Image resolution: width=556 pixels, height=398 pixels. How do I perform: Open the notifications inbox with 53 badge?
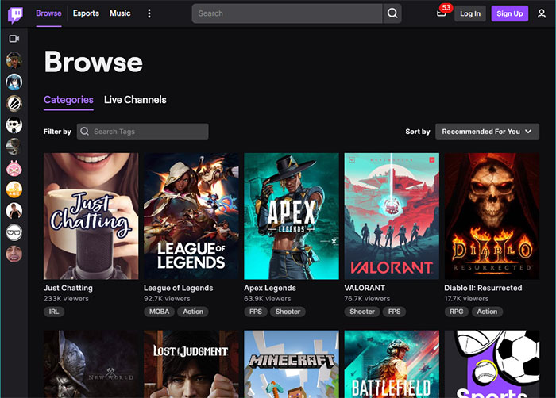(x=442, y=13)
